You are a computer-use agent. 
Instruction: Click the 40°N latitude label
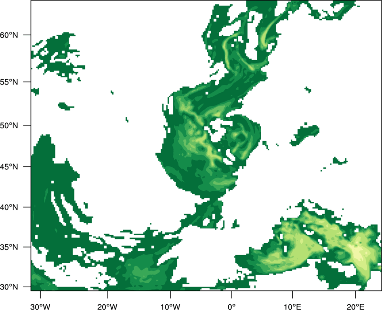9,207
